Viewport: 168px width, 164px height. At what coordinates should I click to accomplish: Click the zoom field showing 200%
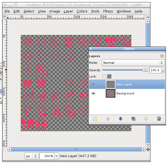tap(47, 156)
